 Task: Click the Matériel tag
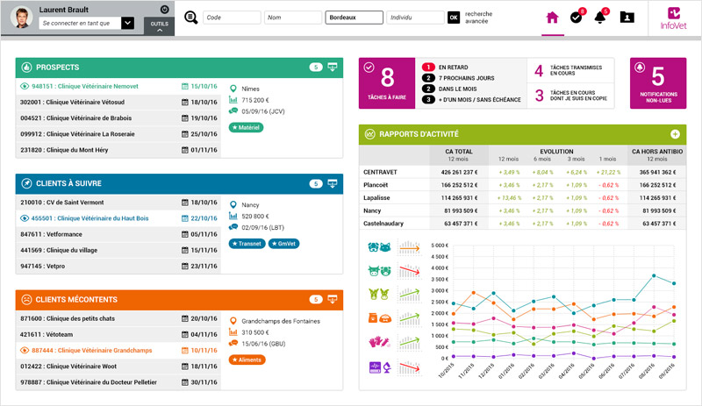[246, 127]
